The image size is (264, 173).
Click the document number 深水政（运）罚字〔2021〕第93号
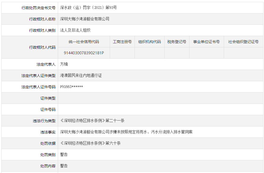click(88, 8)
